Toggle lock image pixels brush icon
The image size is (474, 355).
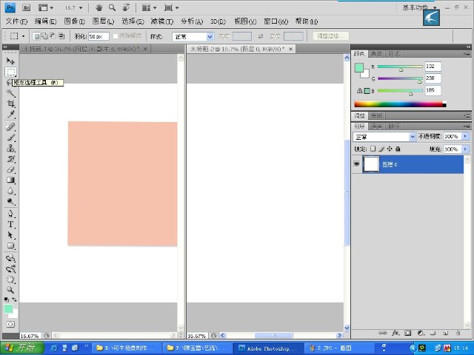pyautogui.click(x=381, y=149)
